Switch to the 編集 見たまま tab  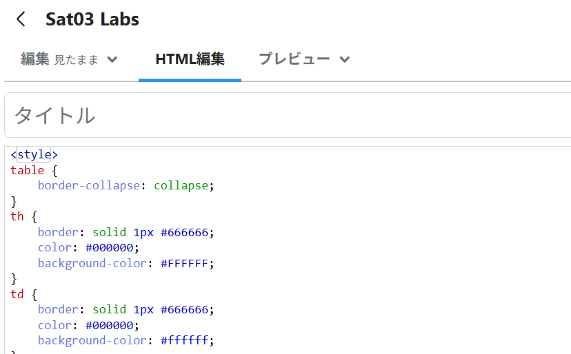(59, 59)
